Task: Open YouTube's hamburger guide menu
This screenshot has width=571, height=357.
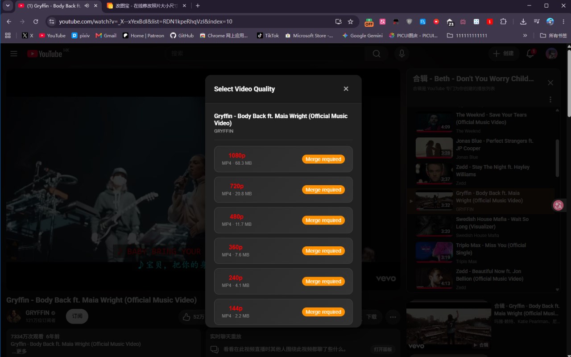Action: click(14, 54)
